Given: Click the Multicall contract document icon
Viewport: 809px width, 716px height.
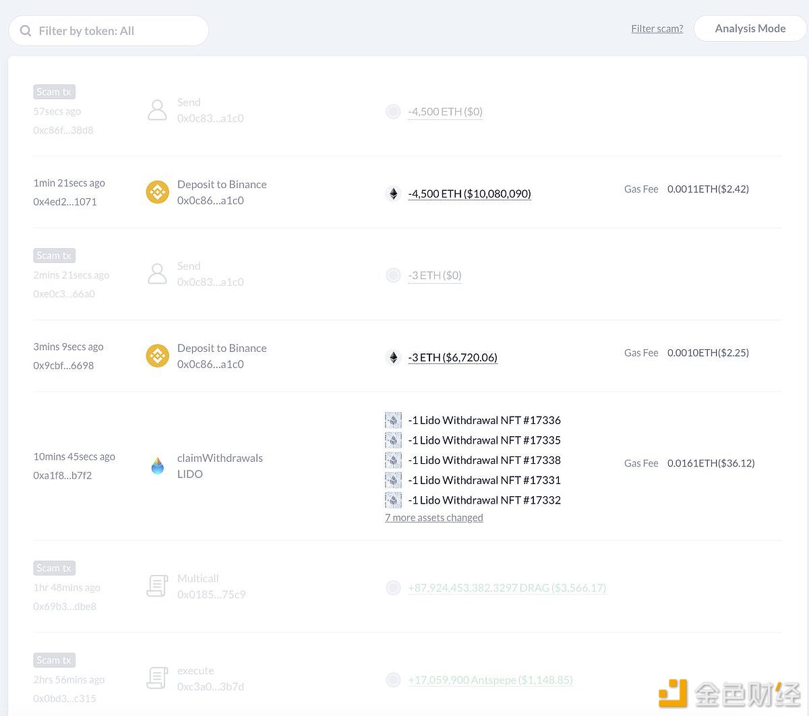Looking at the screenshot, I should 157,586.
